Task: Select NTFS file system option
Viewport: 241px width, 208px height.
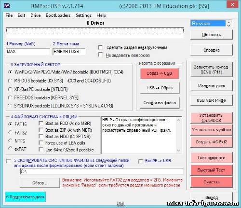Action: click(x=10, y=141)
